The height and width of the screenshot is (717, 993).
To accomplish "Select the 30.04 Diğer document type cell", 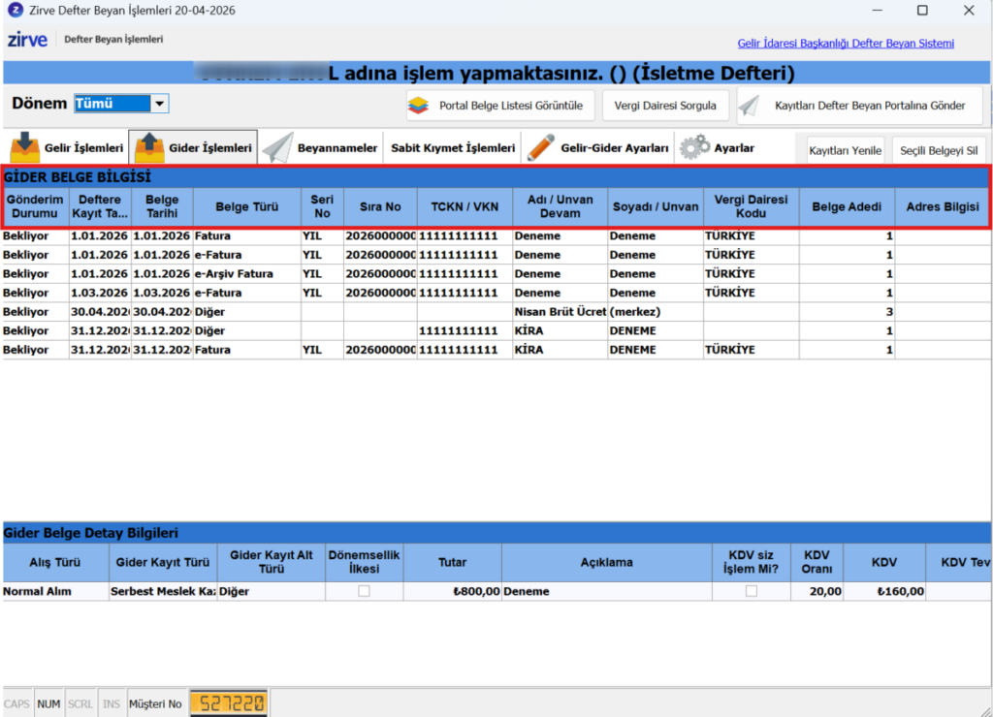I will [x=247, y=312].
